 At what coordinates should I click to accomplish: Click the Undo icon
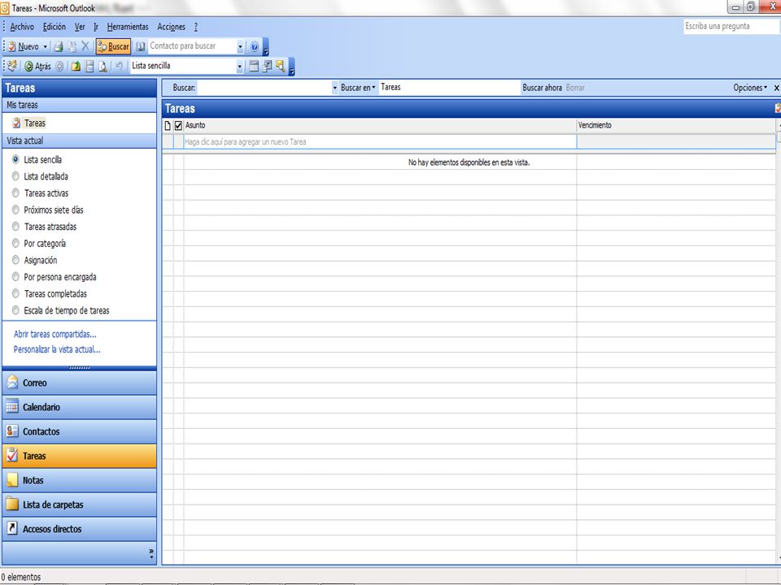[x=119, y=66]
